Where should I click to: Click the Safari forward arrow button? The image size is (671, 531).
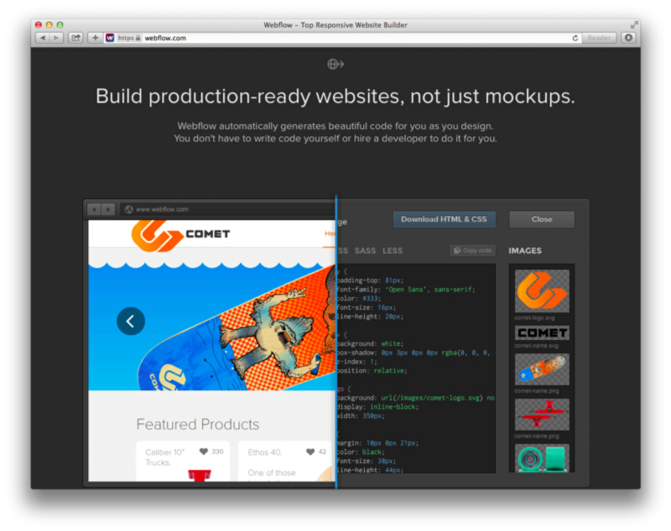56,38
